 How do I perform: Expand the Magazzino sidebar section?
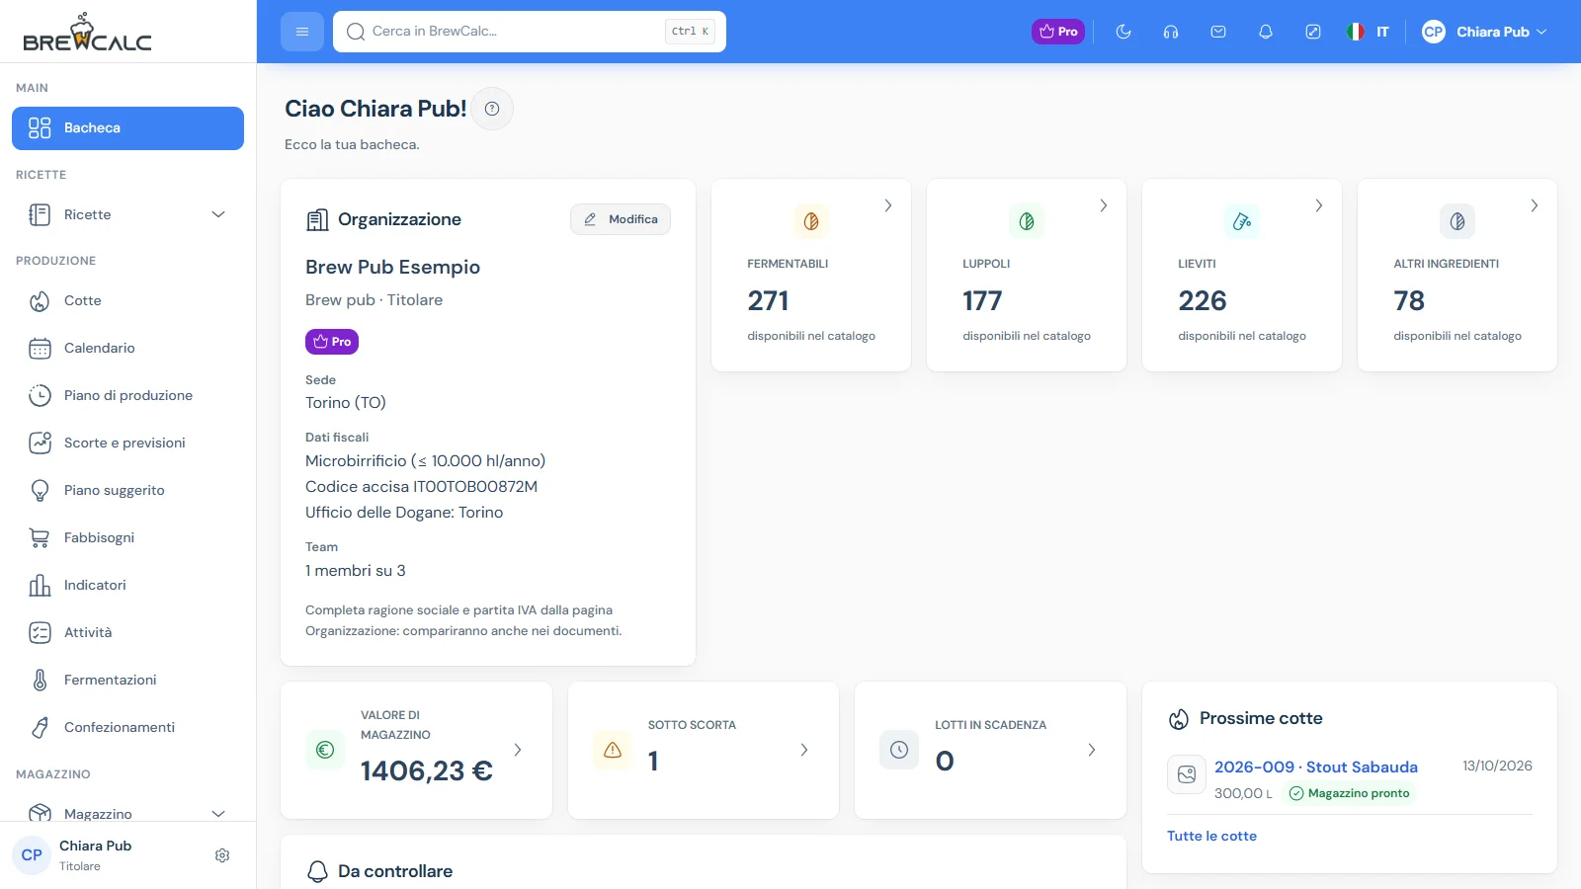(127, 814)
